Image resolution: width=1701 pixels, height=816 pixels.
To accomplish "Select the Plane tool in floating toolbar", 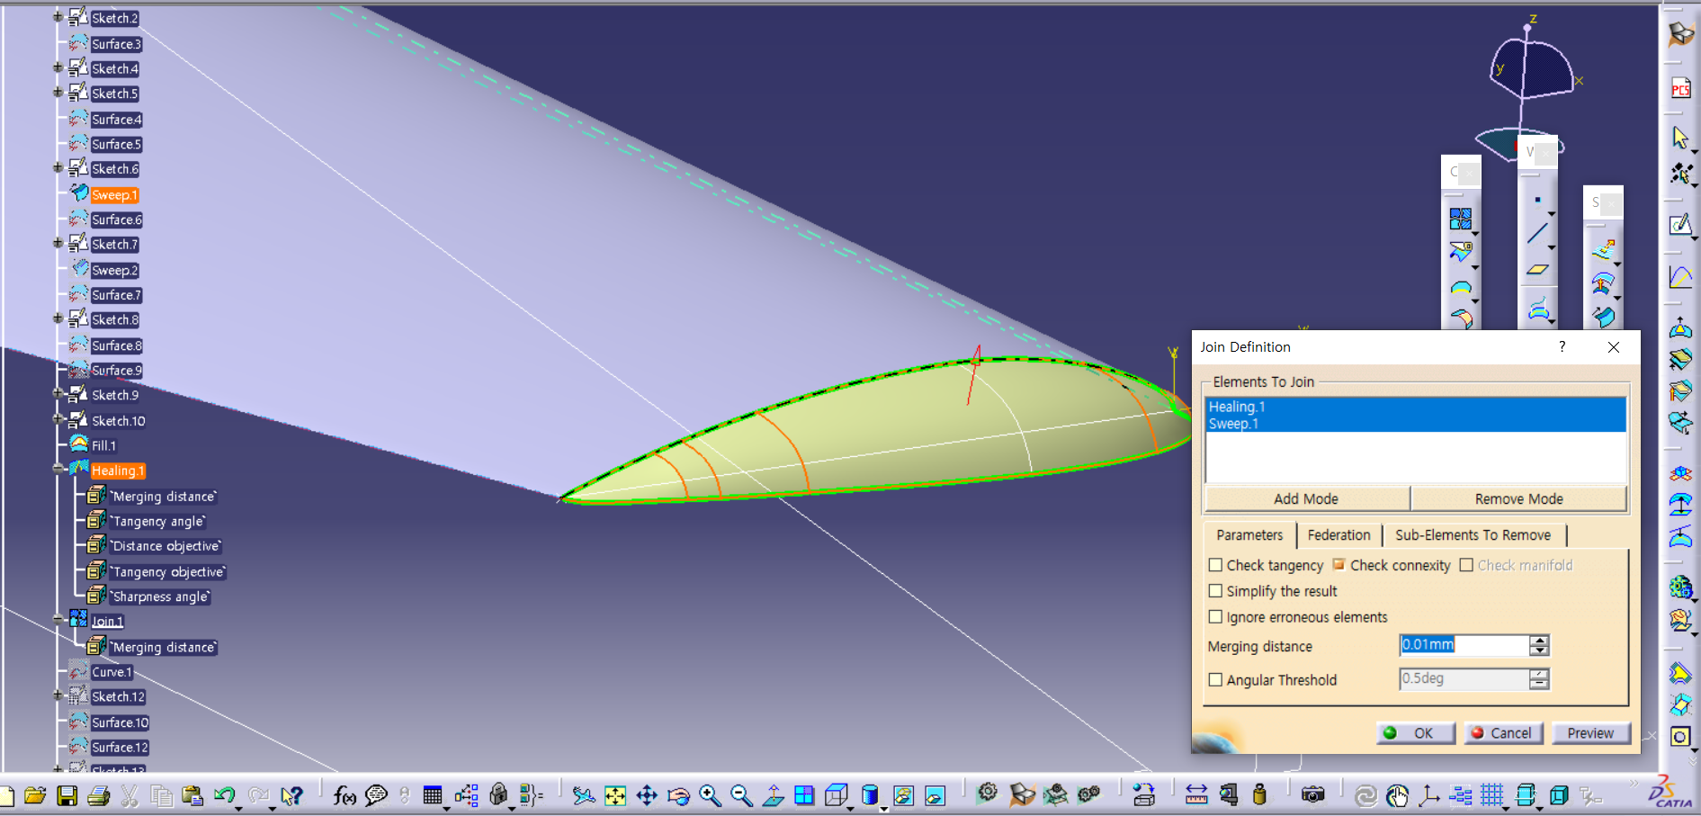I will pyautogui.click(x=1538, y=269).
